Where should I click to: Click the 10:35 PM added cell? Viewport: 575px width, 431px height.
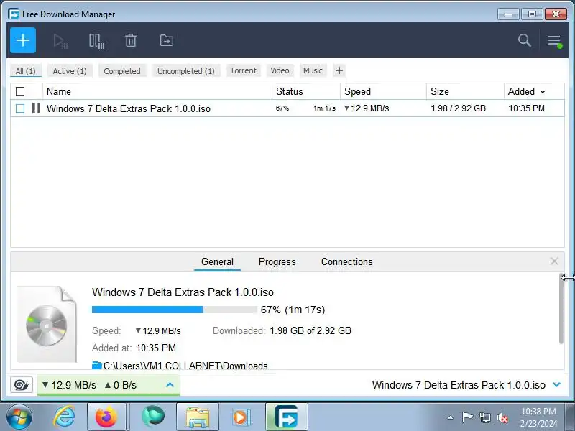[x=526, y=108]
